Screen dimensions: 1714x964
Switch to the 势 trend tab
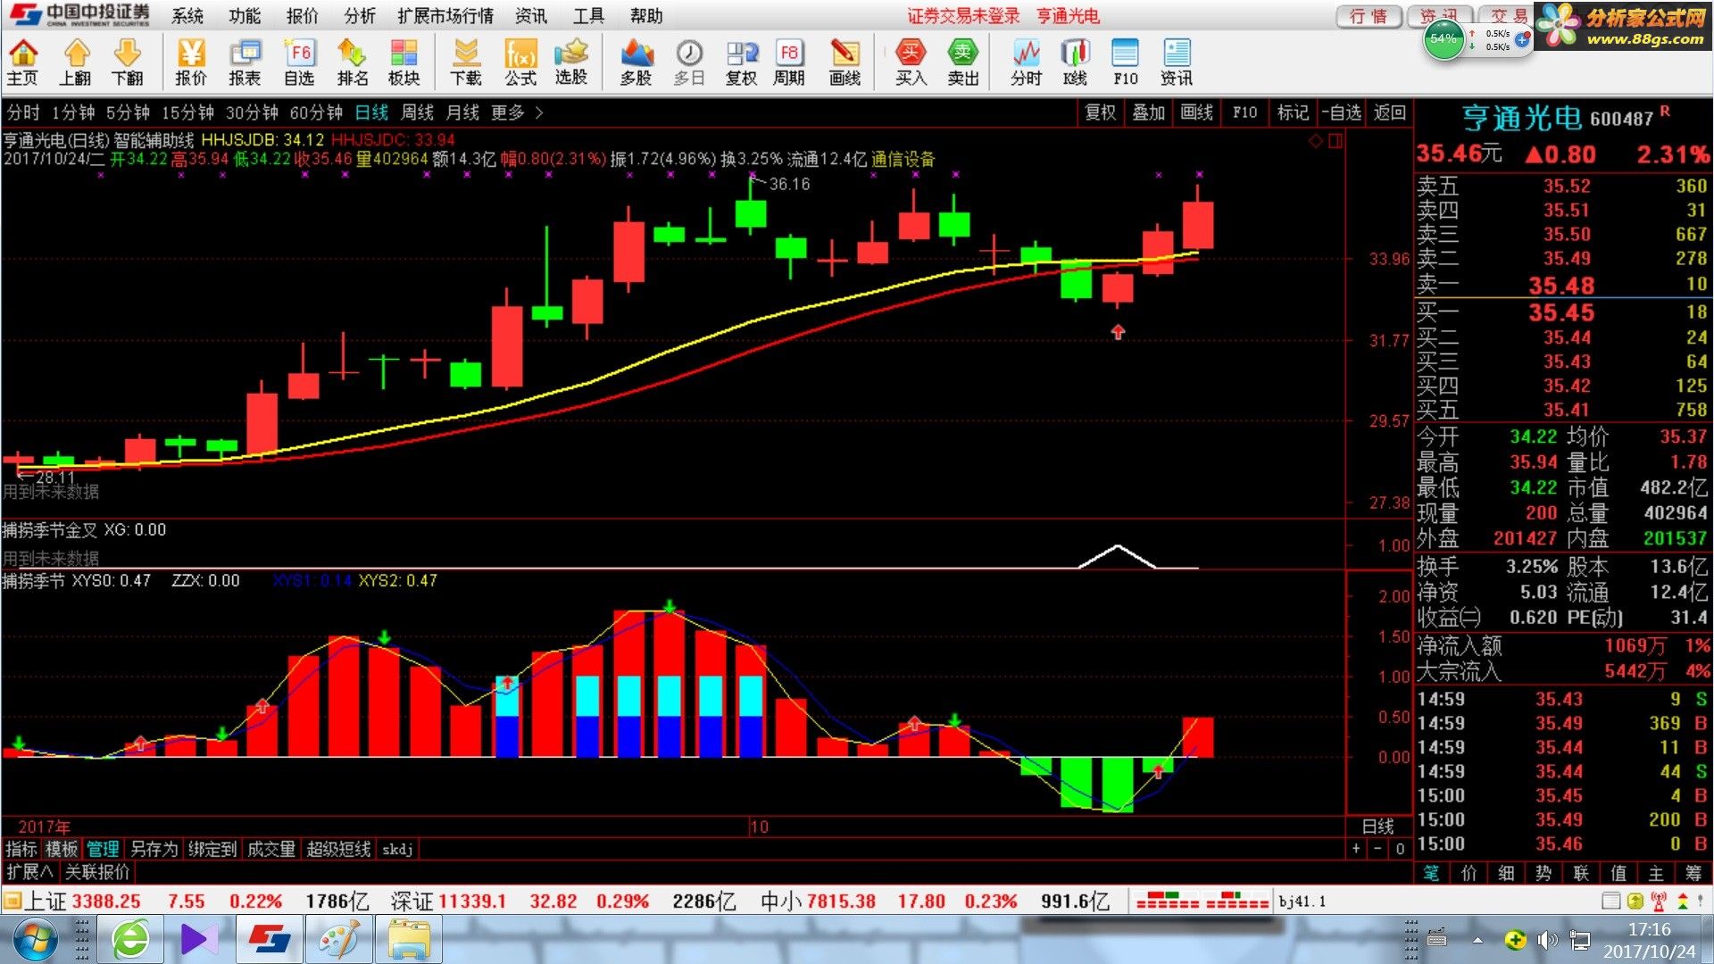1543,873
